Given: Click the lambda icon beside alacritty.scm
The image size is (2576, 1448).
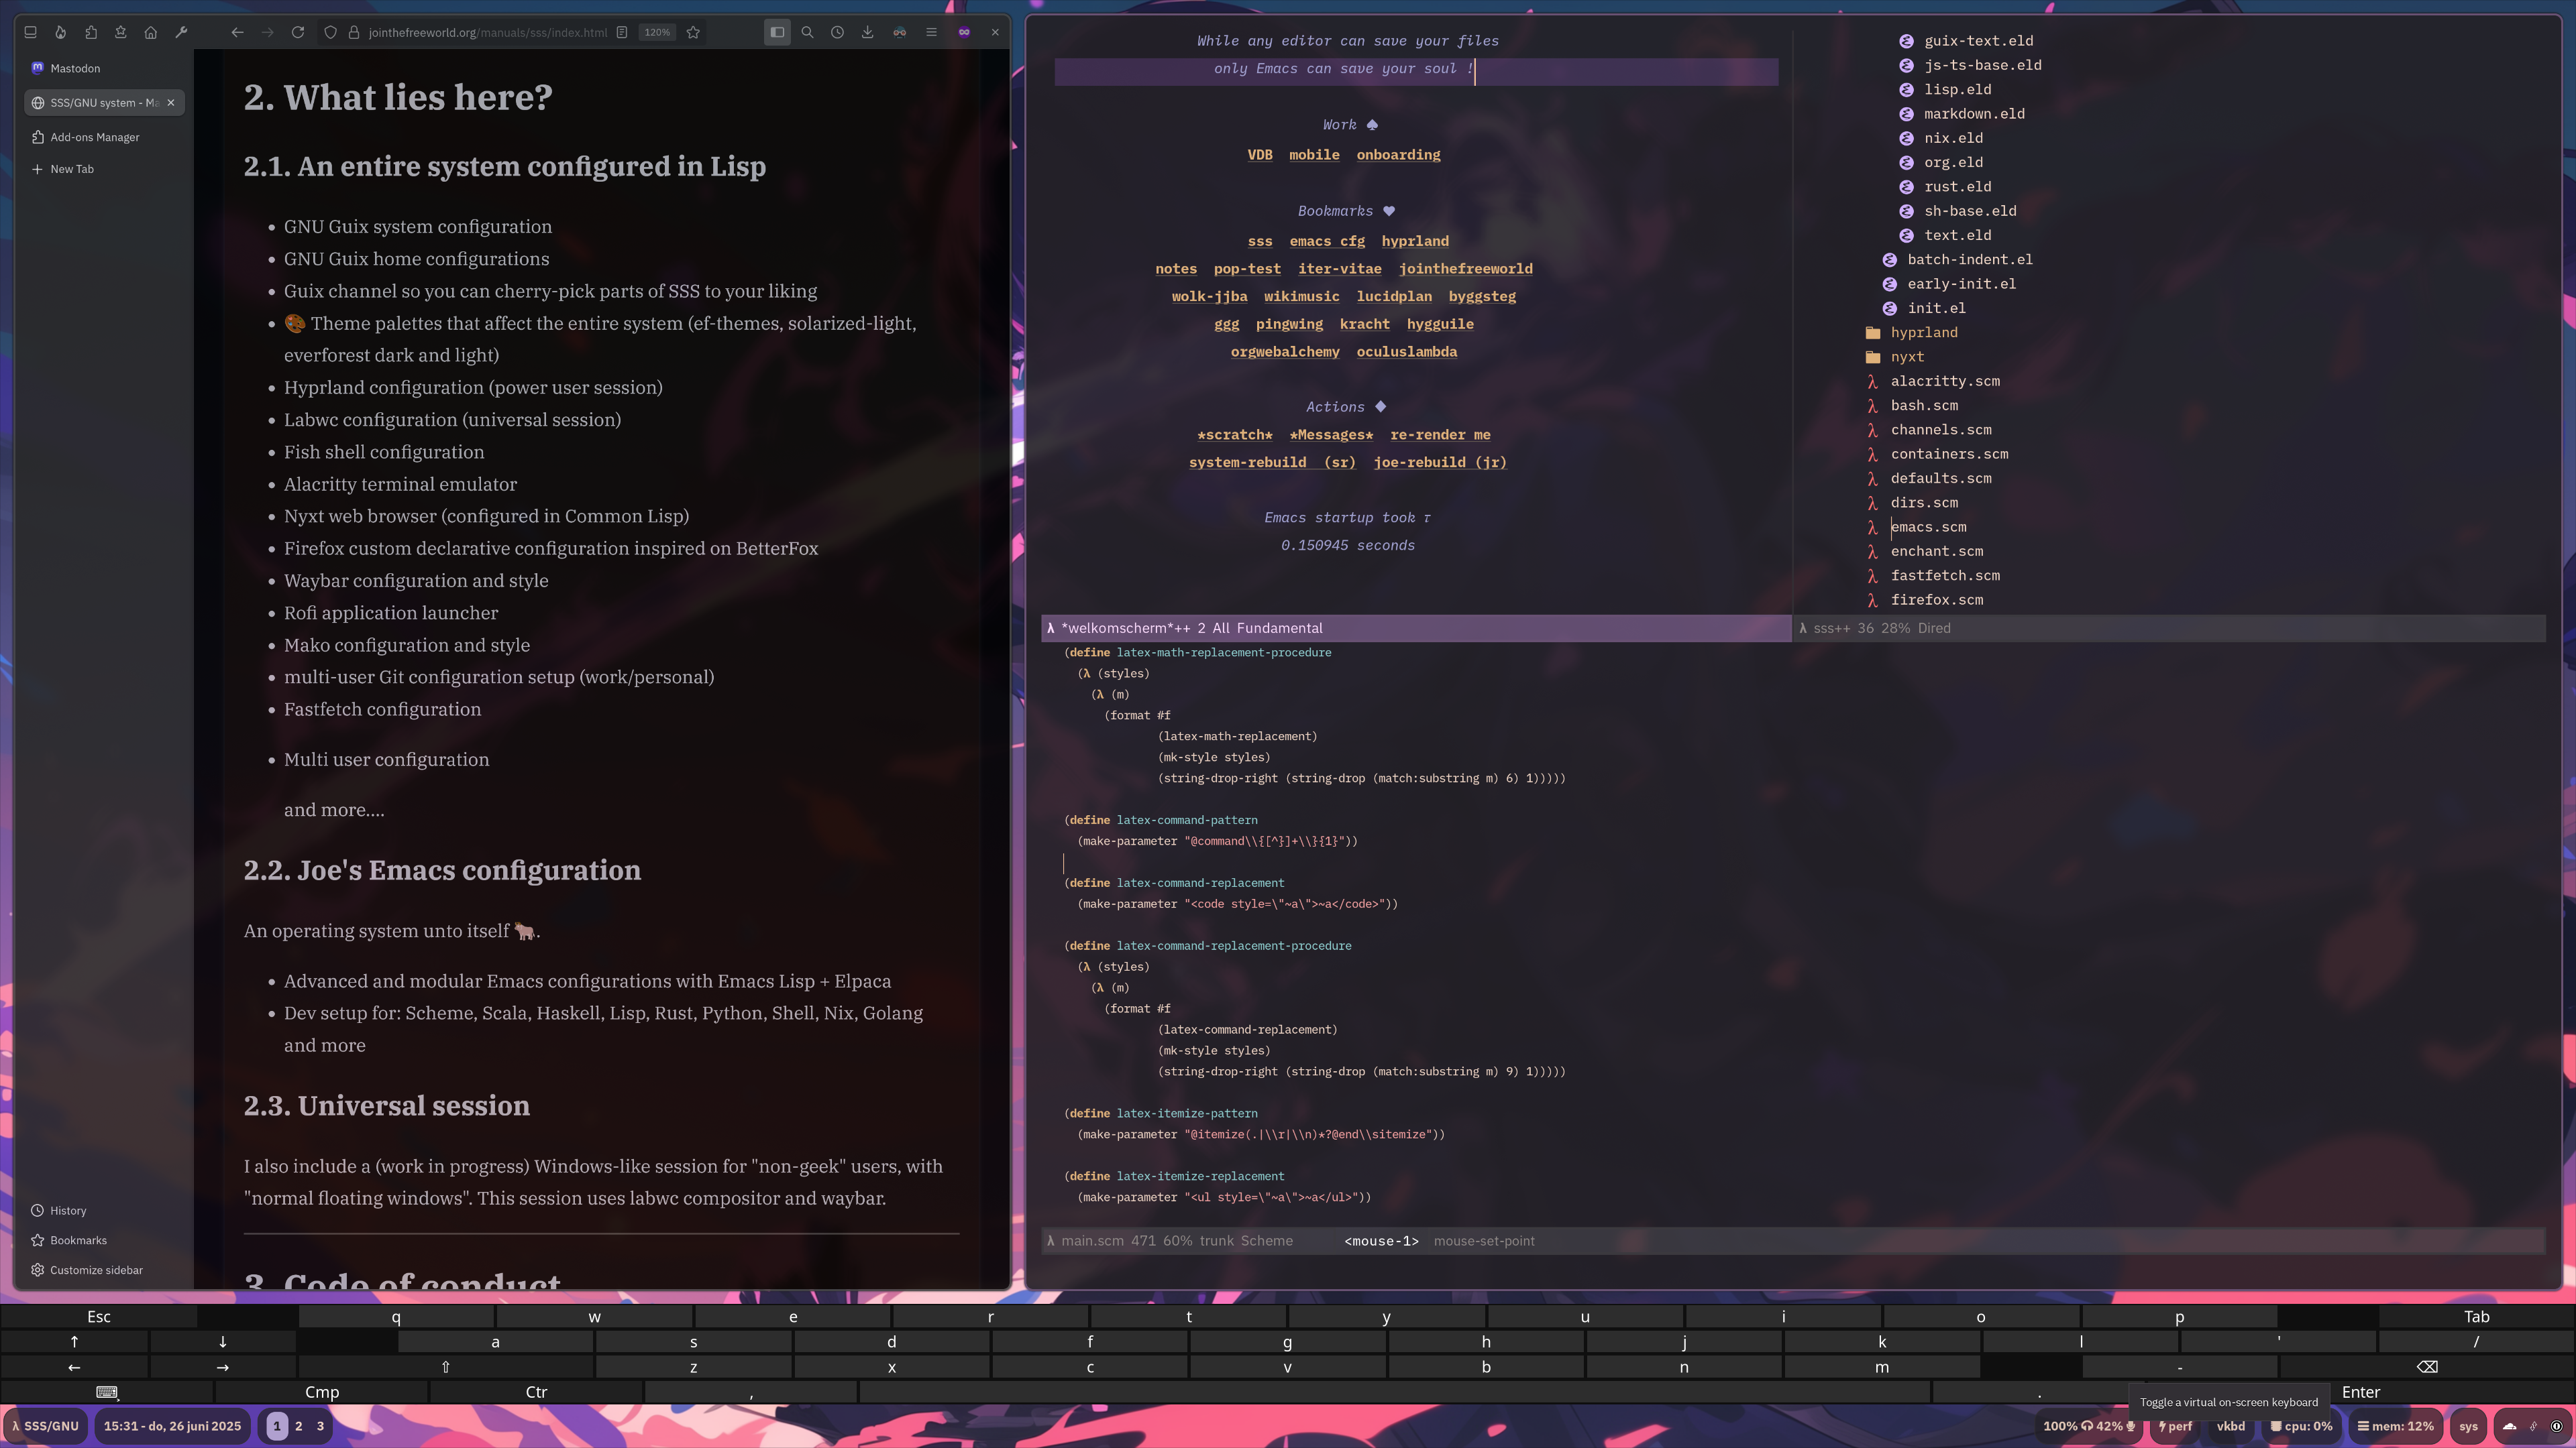Looking at the screenshot, I should (x=1872, y=381).
